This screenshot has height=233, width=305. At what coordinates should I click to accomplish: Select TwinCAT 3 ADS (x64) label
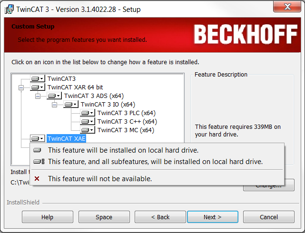coord(94,96)
